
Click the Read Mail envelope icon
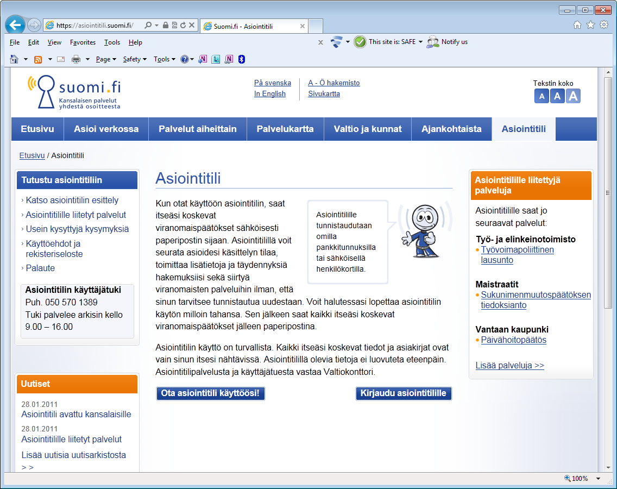pyautogui.click(x=61, y=59)
